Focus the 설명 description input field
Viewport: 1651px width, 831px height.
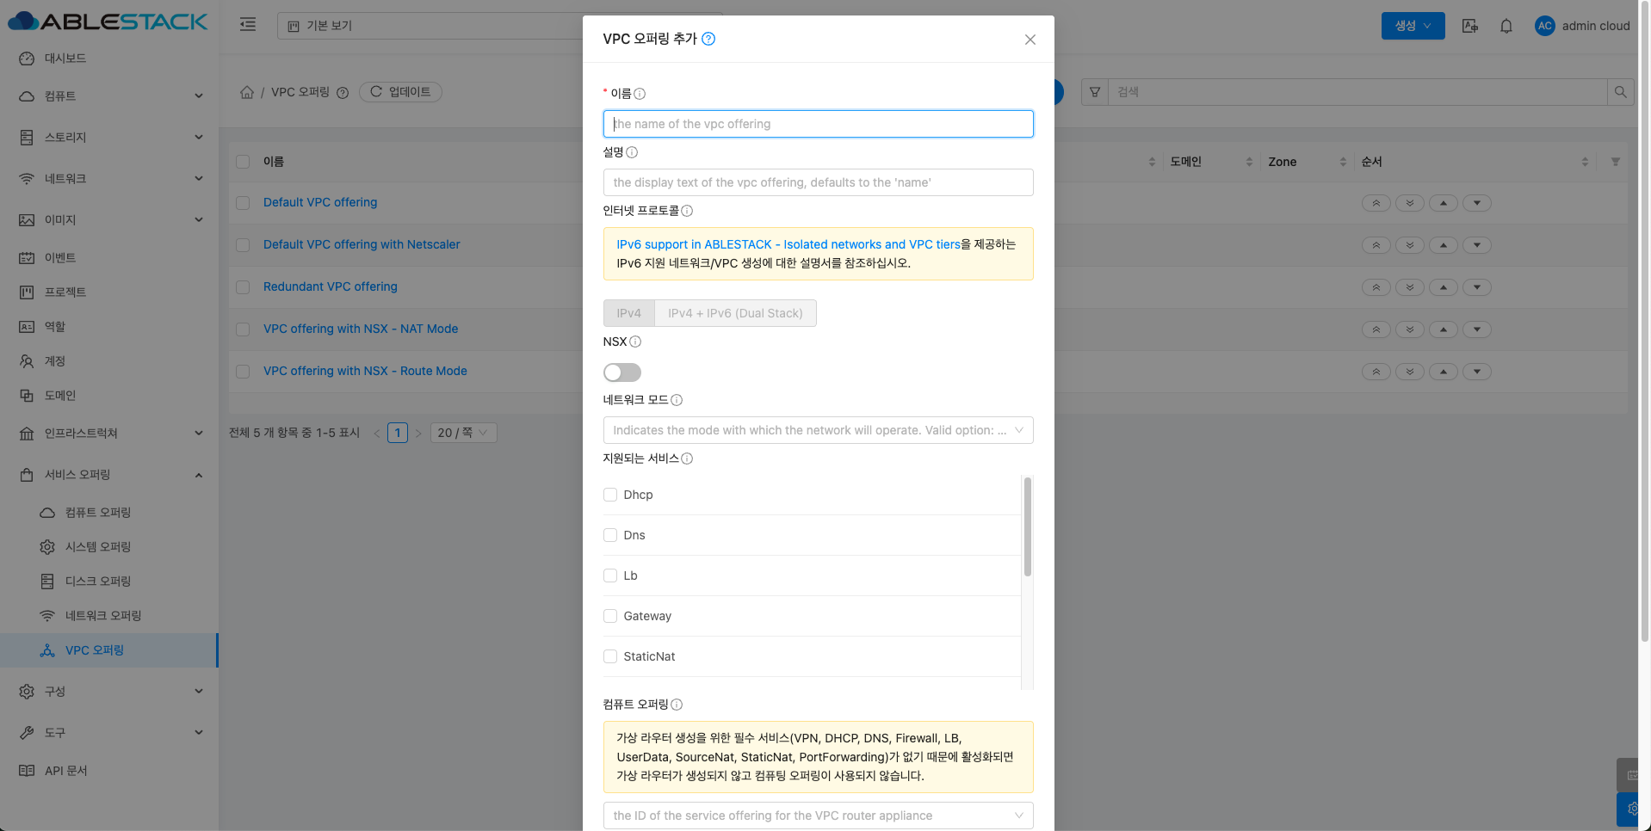(818, 182)
